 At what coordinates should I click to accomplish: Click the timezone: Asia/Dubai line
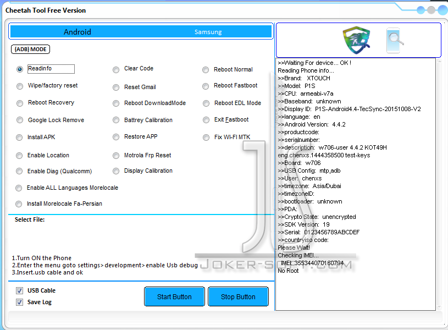(309, 186)
